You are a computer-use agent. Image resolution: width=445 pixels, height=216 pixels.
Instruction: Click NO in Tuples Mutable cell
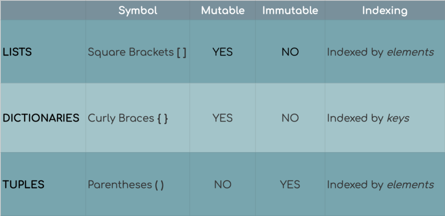pos(222,185)
